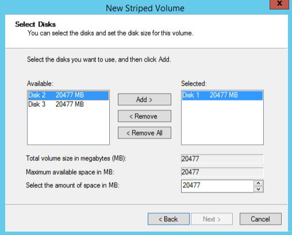This screenshot has height=235, width=292.
Task: Select Disk 3 in the Available list
Action: pos(68,105)
